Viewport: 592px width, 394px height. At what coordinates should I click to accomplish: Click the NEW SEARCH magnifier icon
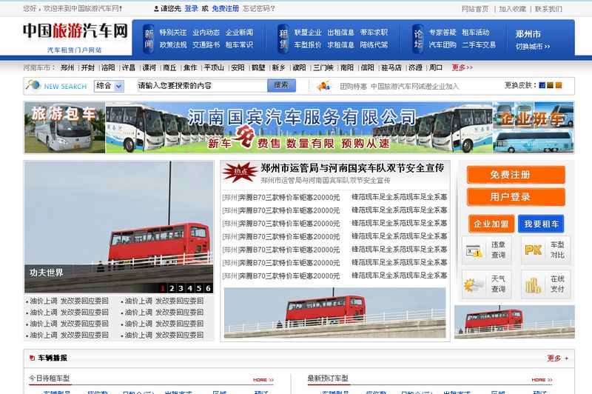pos(33,85)
